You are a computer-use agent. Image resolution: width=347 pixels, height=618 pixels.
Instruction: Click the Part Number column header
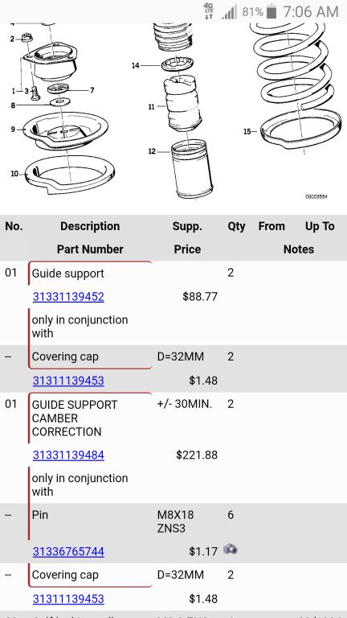90,249
